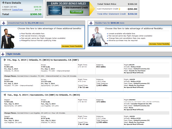Click the Flight Details heading
This screenshot has height=129, width=172.
pyautogui.click(x=13, y=54)
